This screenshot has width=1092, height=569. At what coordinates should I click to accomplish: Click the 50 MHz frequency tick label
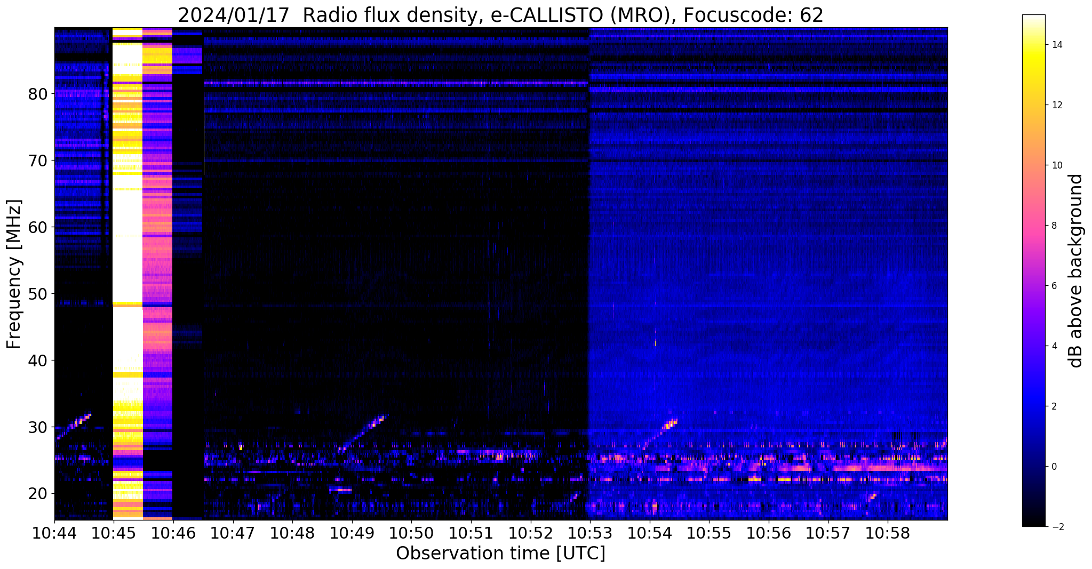point(38,294)
